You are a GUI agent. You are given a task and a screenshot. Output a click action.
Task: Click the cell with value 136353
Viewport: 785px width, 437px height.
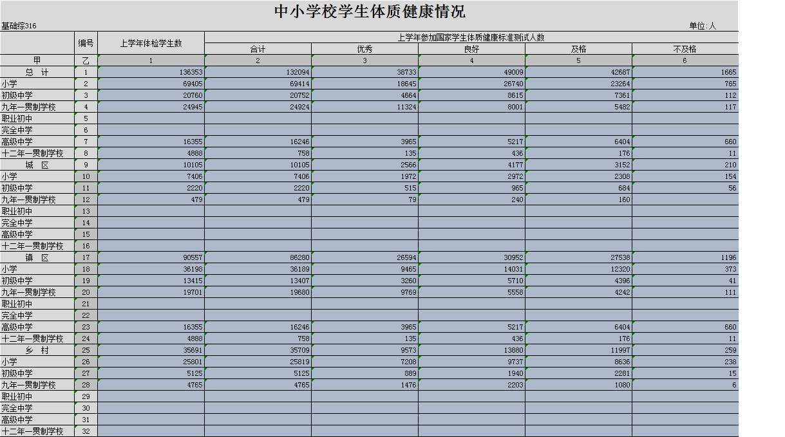tap(151, 72)
